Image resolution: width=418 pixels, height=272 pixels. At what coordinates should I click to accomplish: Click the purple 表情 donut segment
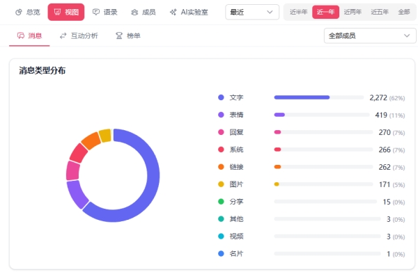click(77, 194)
